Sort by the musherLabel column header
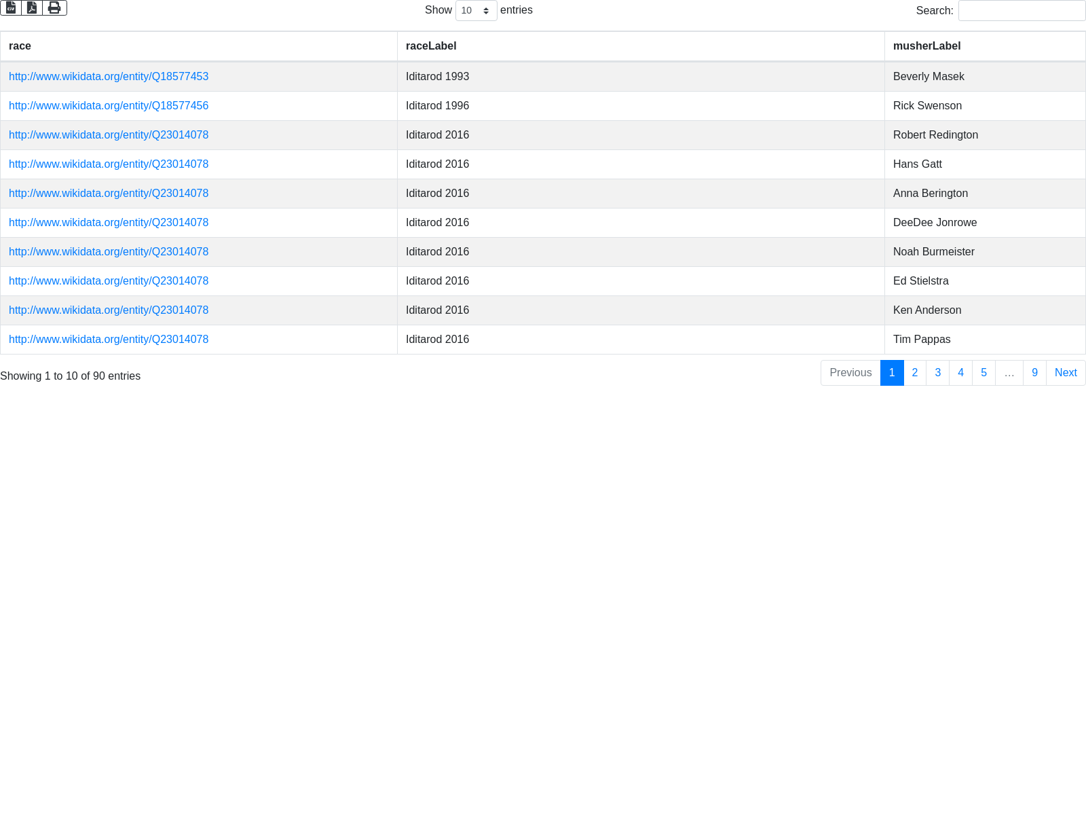This screenshot has height=815, width=1086. click(985, 46)
